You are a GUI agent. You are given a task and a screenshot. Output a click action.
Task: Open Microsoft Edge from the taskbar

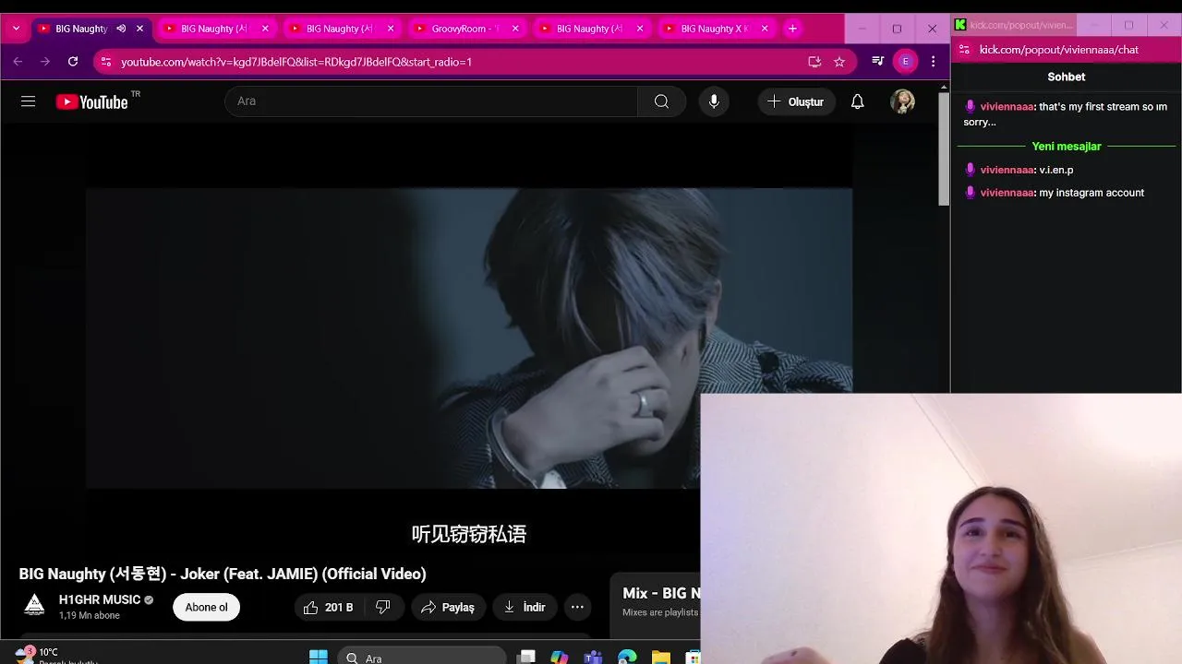click(627, 657)
